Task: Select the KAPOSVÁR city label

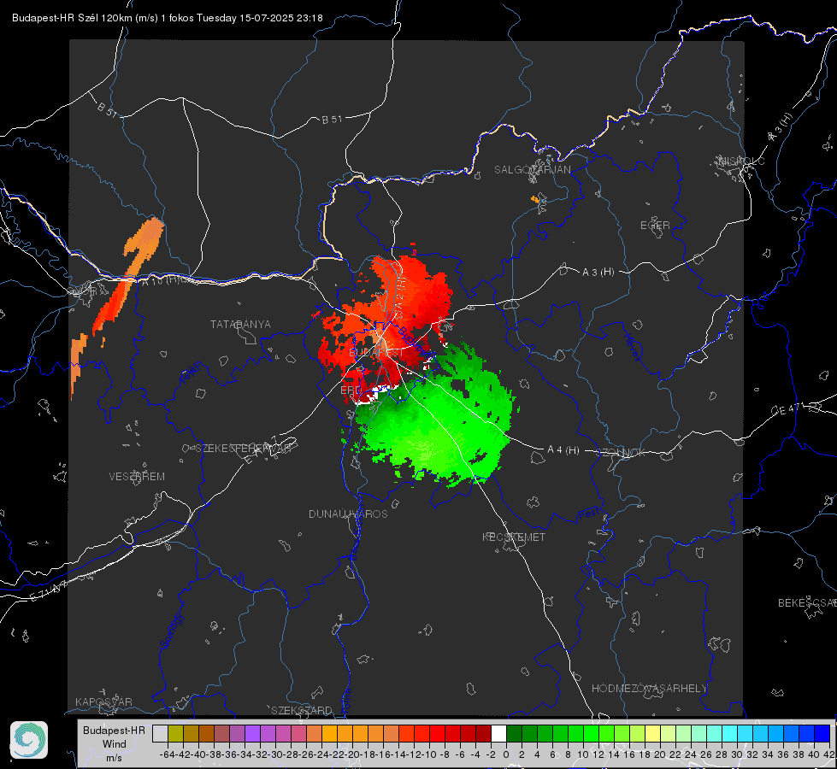Action: coord(103,701)
